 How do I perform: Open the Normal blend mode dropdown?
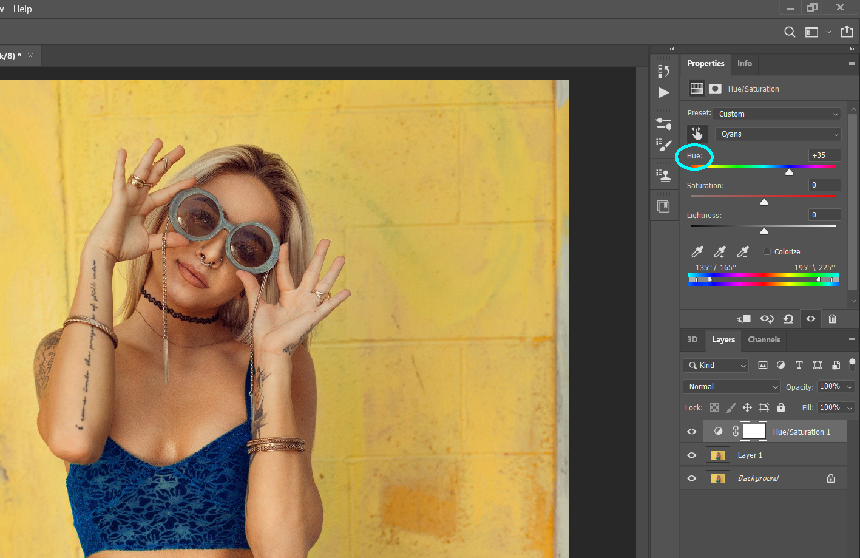pos(732,386)
